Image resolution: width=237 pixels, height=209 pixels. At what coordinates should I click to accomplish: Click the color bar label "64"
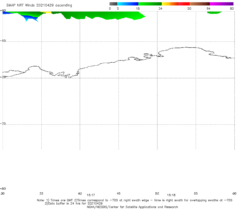(x=208, y=8)
